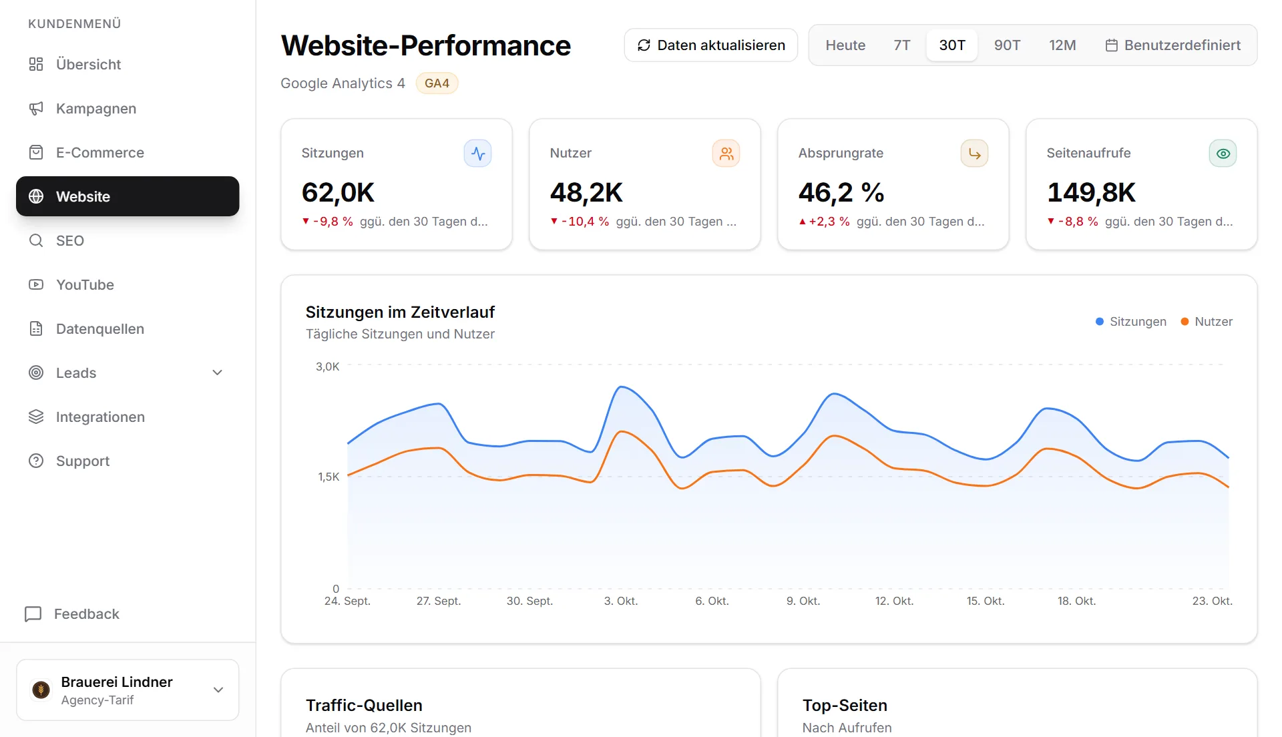1282x737 pixels.
Task: Open the Benutzerdefiniert date range picker
Action: (1173, 45)
